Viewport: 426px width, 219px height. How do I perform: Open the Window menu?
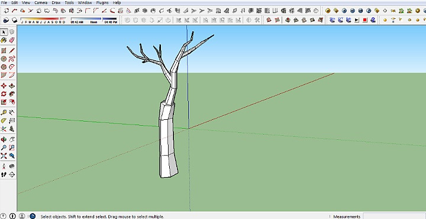click(85, 2)
